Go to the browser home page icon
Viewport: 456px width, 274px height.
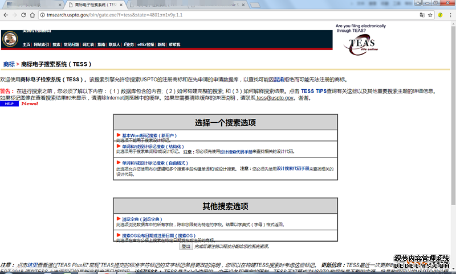(32, 15)
